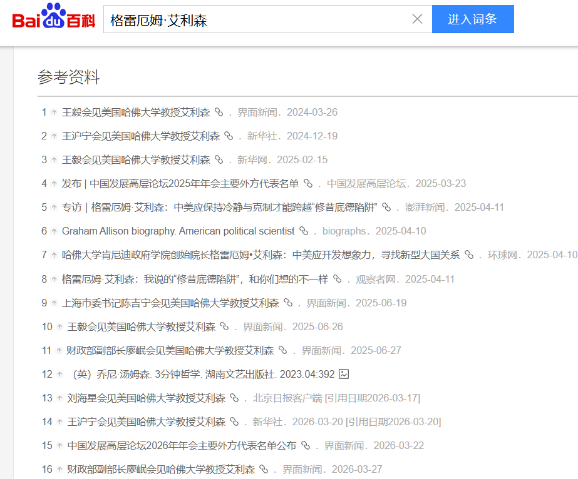Jump up via arrow on reference 15
Viewport: 578px width, 479px height.
59,445
